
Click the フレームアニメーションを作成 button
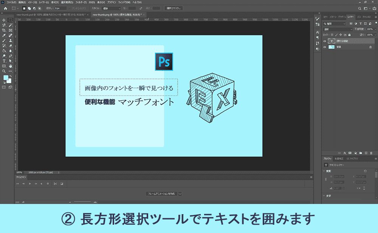(161, 193)
